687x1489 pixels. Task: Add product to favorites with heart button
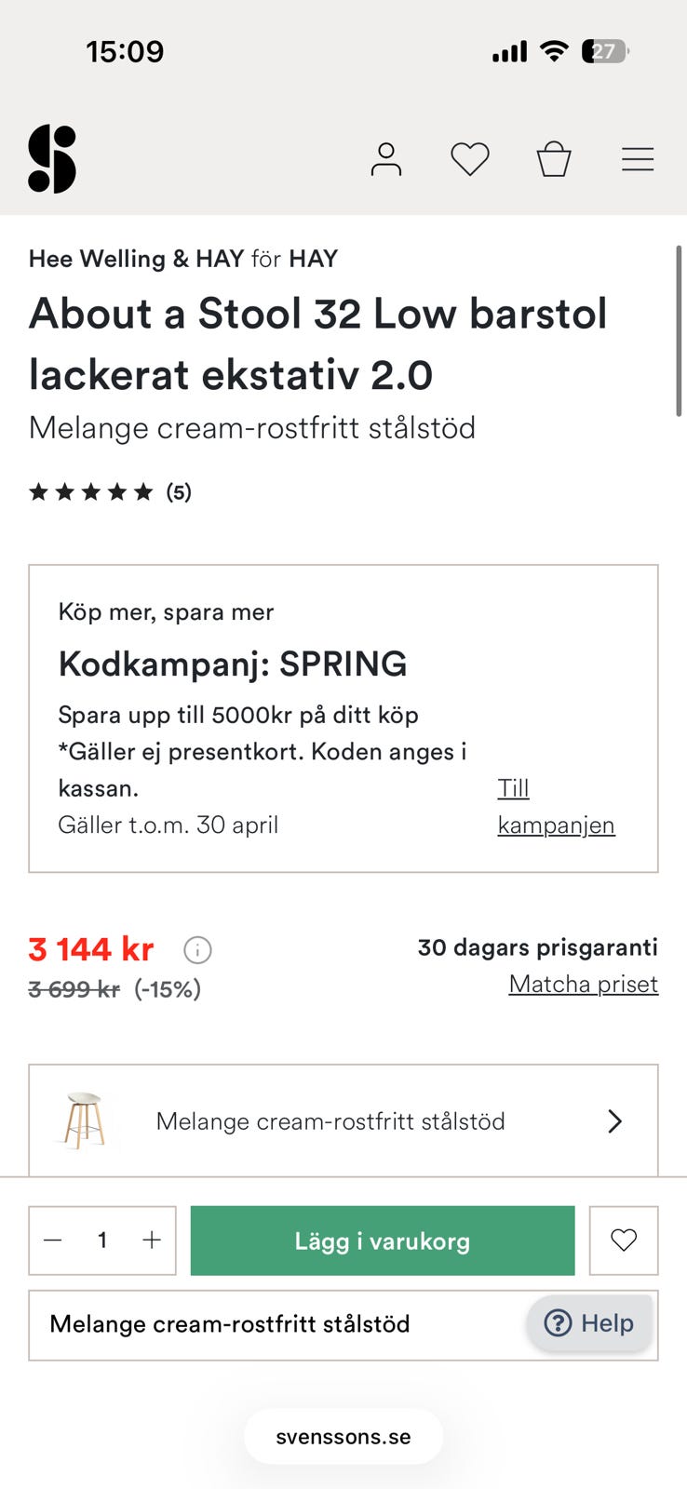(623, 1241)
